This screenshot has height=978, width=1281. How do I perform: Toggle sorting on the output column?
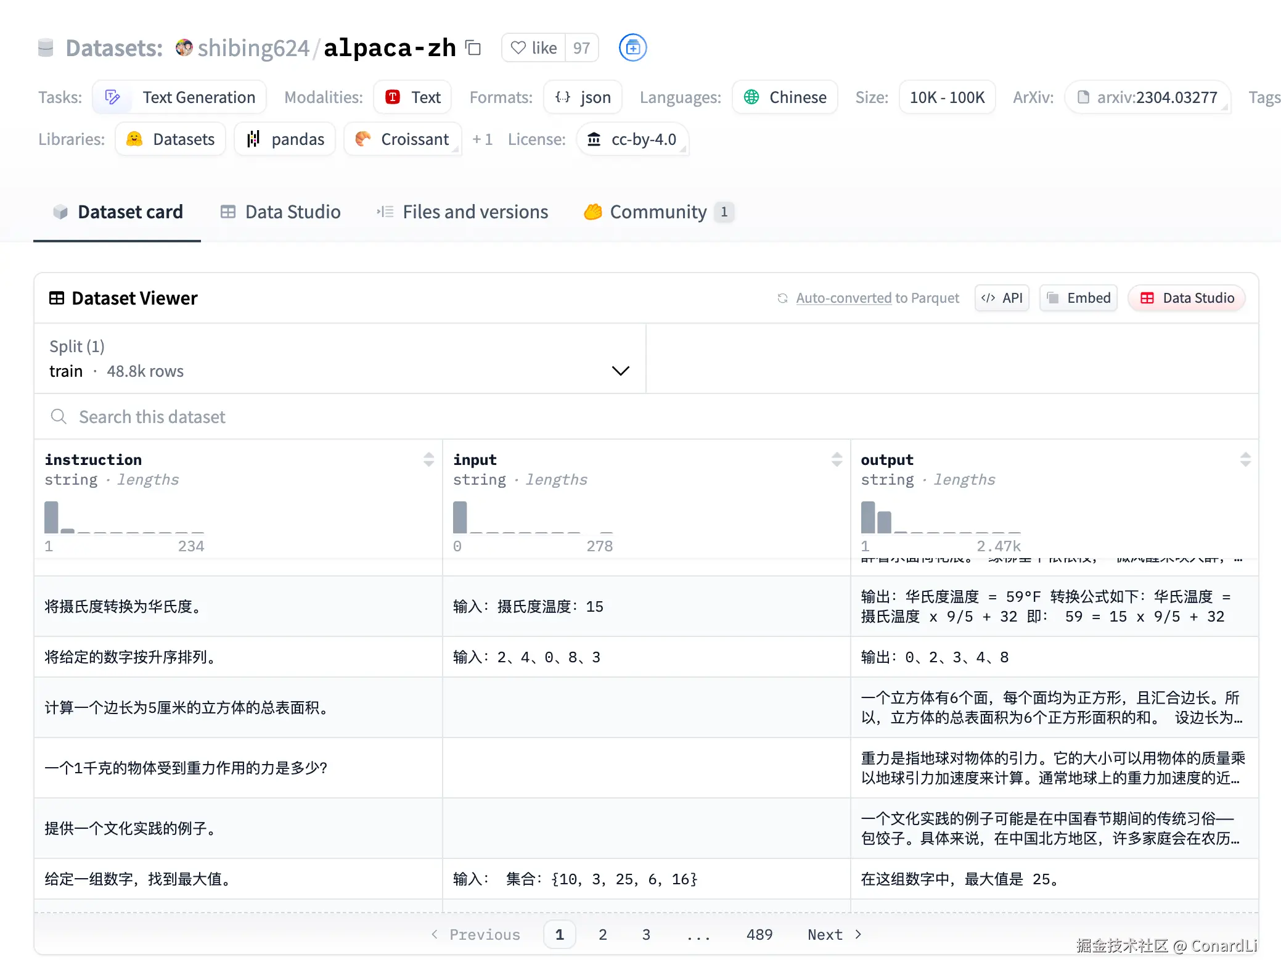(x=1246, y=459)
